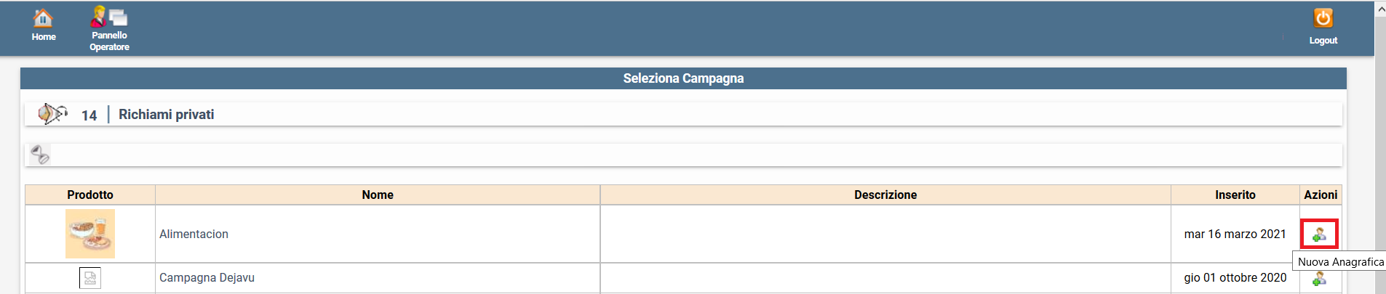Click the 14 private callbacks count
The height and width of the screenshot is (294, 1386).
pos(89,115)
